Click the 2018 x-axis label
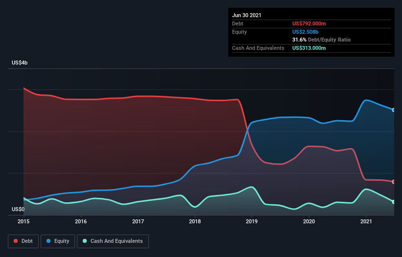This screenshot has height=257, width=402. (195, 221)
